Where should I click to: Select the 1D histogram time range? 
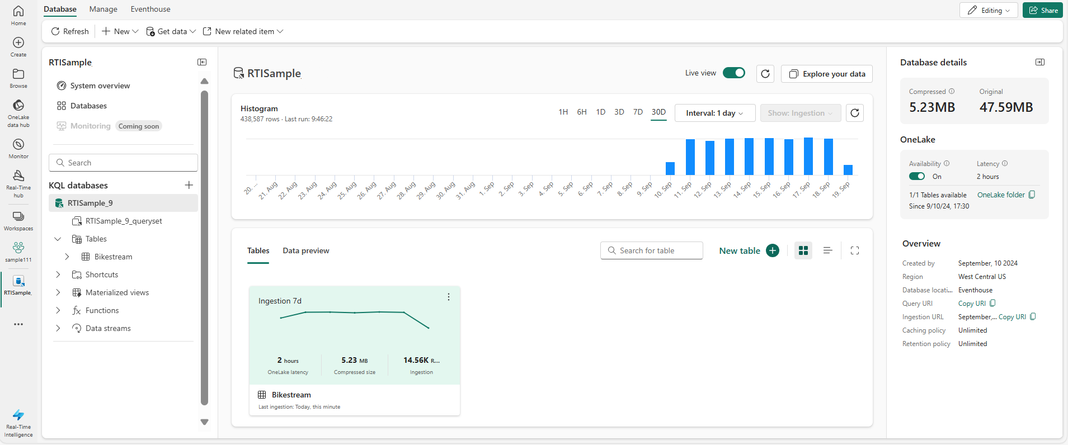pyautogui.click(x=601, y=112)
